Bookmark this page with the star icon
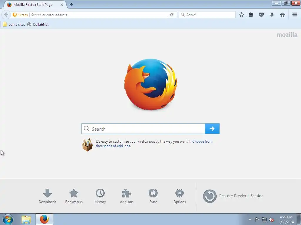The image size is (301, 225). point(242,15)
